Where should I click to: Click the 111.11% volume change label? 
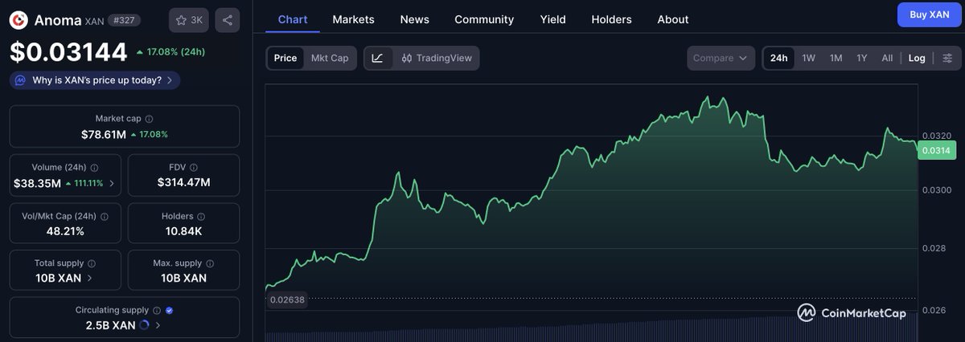click(x=85, y=183)
